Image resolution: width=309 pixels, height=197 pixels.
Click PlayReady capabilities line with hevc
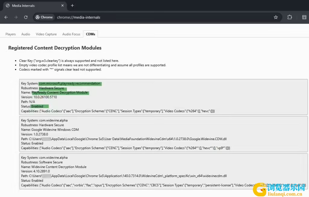tap(118, 111)
